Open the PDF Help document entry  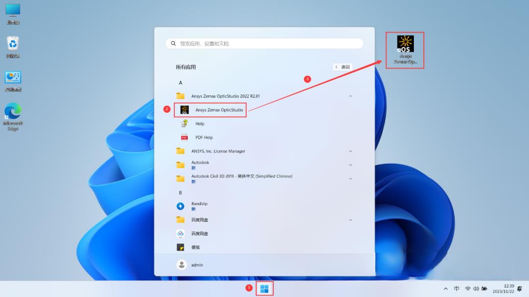pos(204,138)
